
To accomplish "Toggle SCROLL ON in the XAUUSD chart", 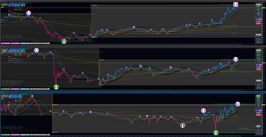I will tap(25, 89).
